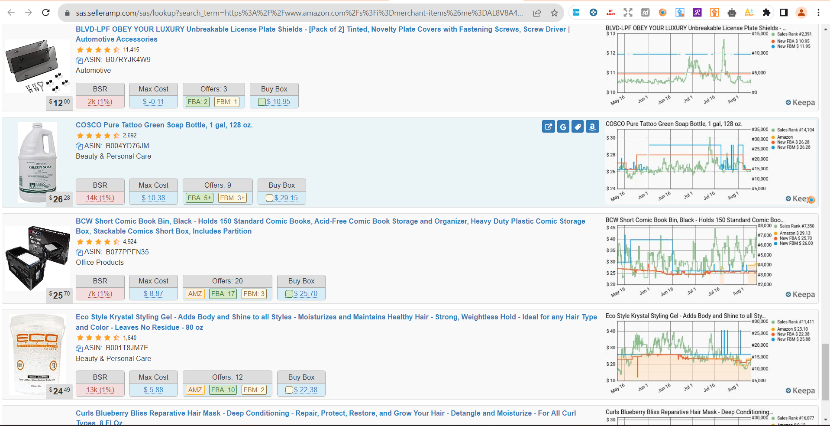830x426 pixels.
Task: Open the FBA calculator extension
Action: 576,13
